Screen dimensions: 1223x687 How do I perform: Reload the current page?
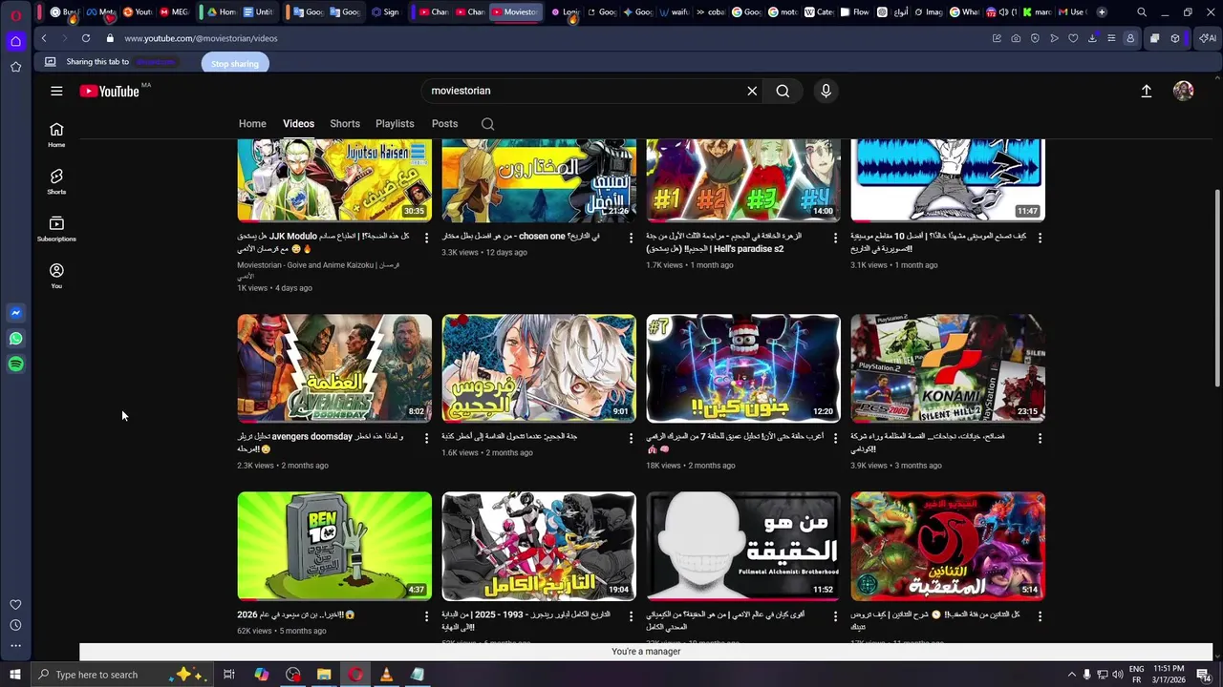[86, 38]
